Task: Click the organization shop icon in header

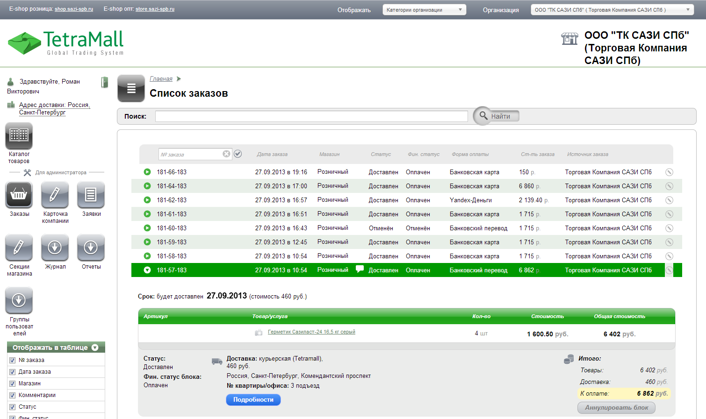Action: (x=569, y=39)
